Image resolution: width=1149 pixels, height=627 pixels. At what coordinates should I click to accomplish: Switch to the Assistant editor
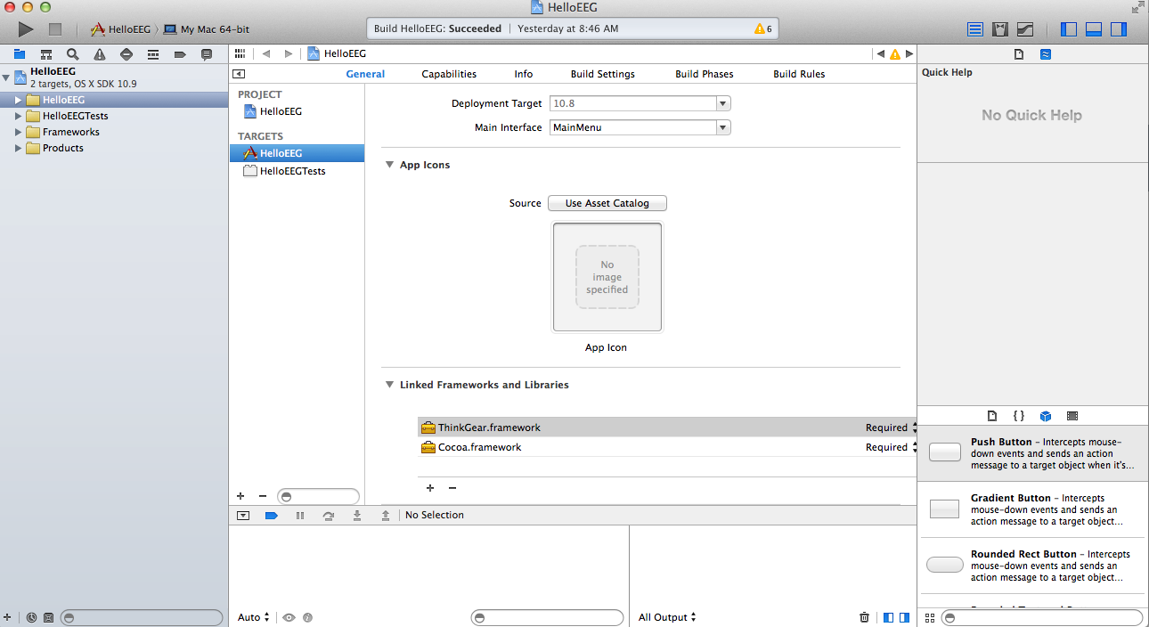(x=1000, y=29)
